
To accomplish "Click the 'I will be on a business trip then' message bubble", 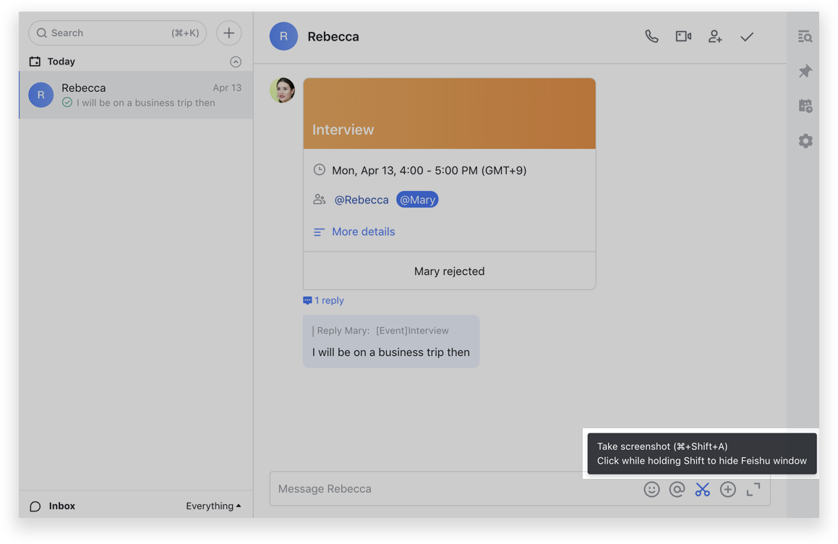I will (391, 341).
